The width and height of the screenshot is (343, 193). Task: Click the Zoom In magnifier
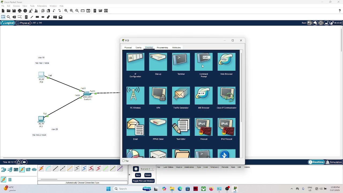click(66, 11)
